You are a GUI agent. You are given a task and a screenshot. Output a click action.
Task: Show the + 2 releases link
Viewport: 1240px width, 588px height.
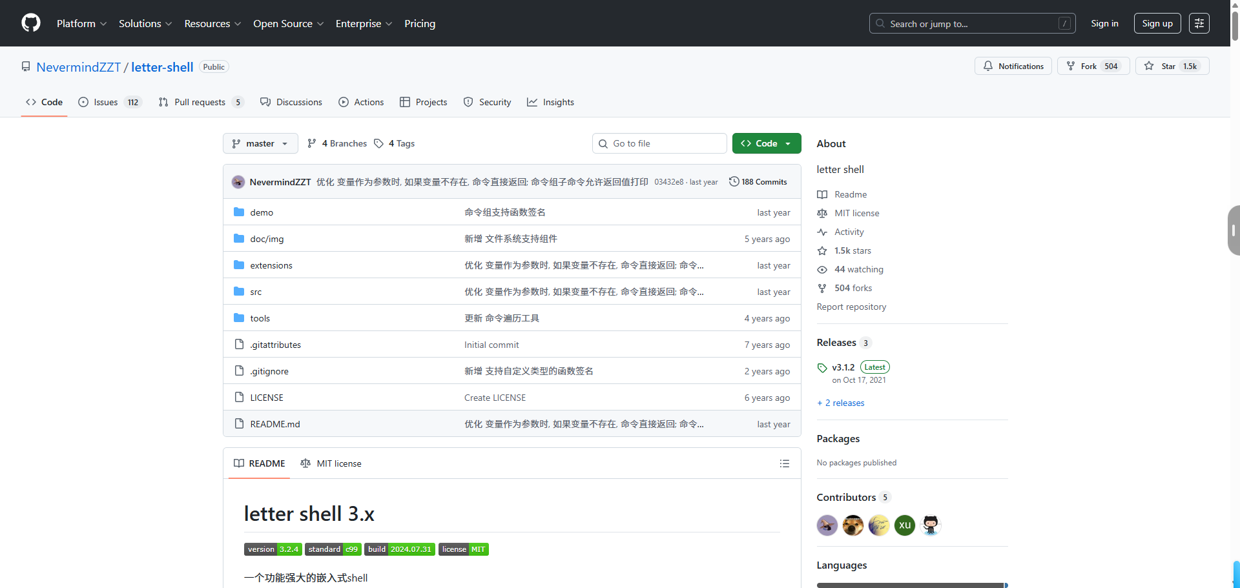pyautogui.click(x=841, y=403)
